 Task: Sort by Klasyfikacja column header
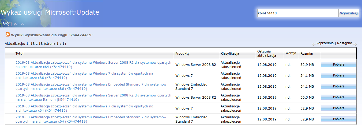[230, 54]
